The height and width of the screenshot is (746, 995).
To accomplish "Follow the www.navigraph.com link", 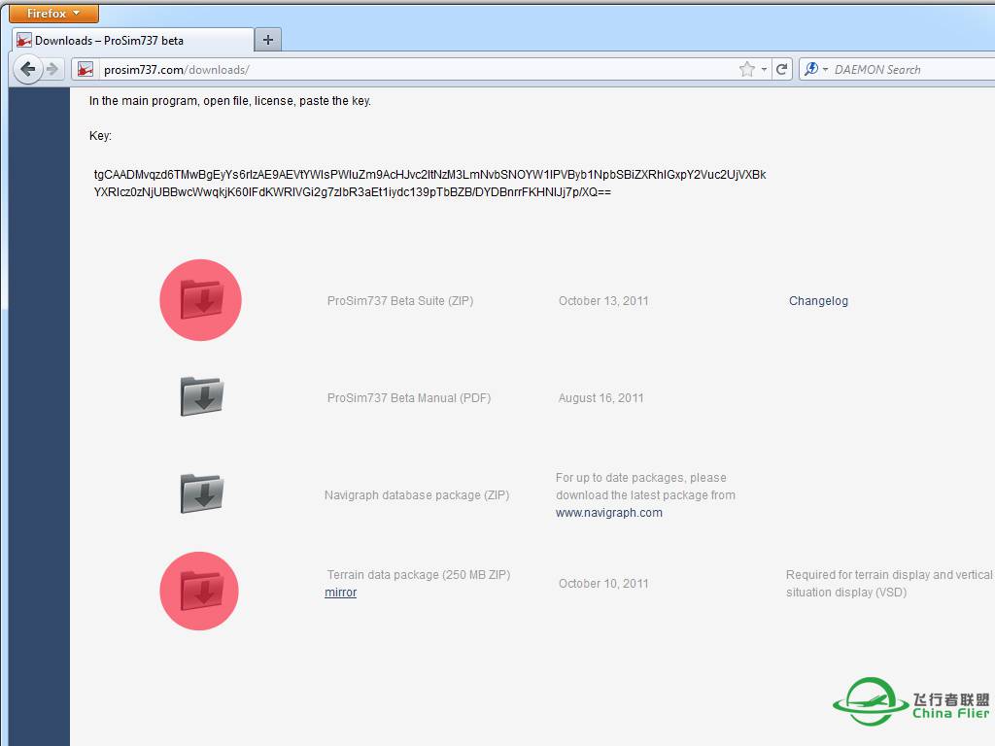I will [608, 513].
